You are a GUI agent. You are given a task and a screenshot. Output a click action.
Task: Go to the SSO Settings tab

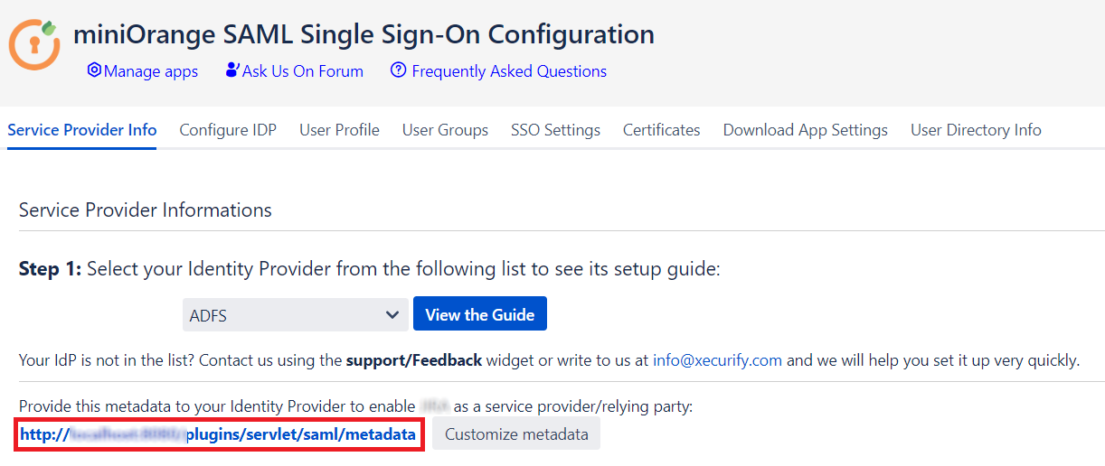point(555,130)
